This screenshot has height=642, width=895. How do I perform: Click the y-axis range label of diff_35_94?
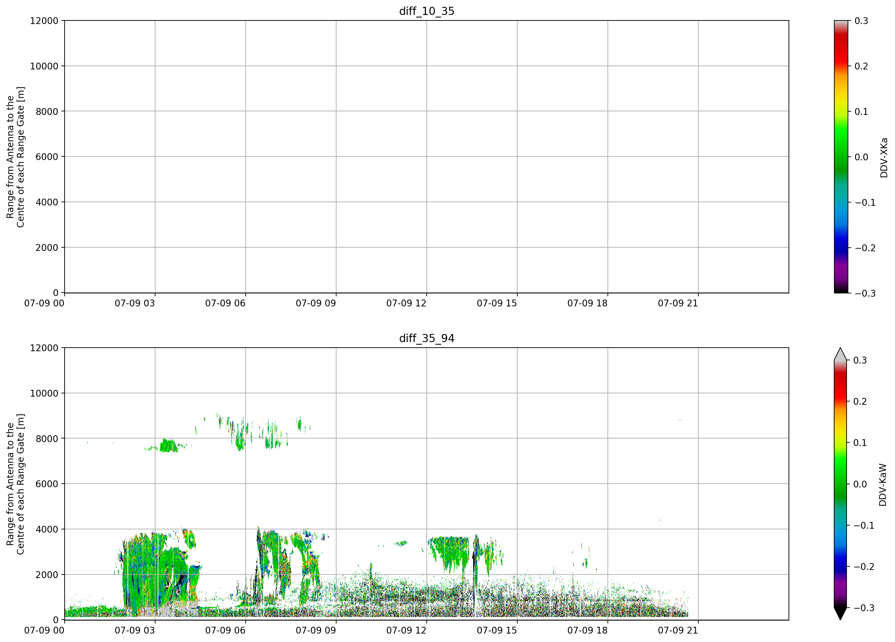15,484
